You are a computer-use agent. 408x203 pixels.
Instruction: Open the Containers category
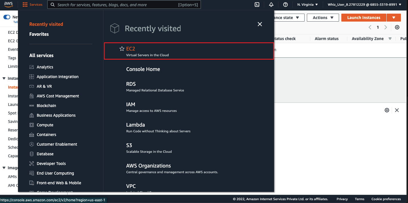pyautogui.click(x=46, y=135)
